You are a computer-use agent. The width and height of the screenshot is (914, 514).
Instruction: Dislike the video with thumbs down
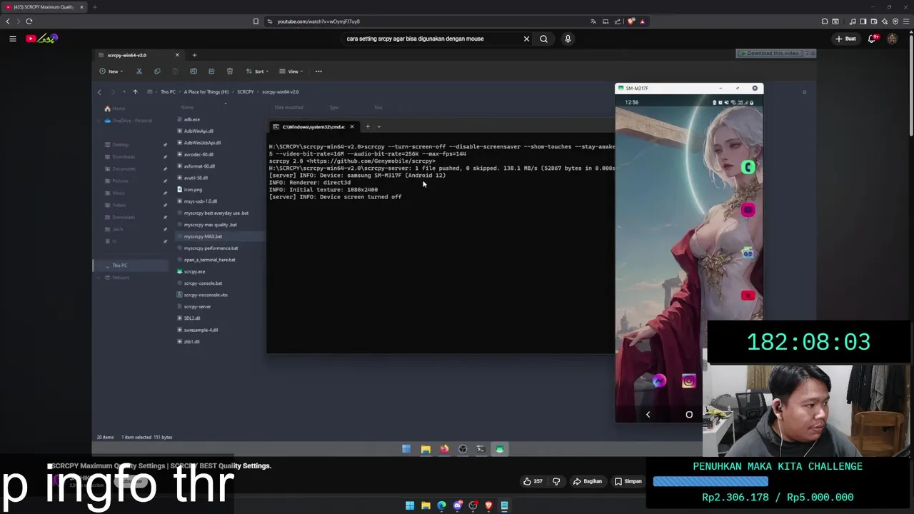[x=556, y=481]
